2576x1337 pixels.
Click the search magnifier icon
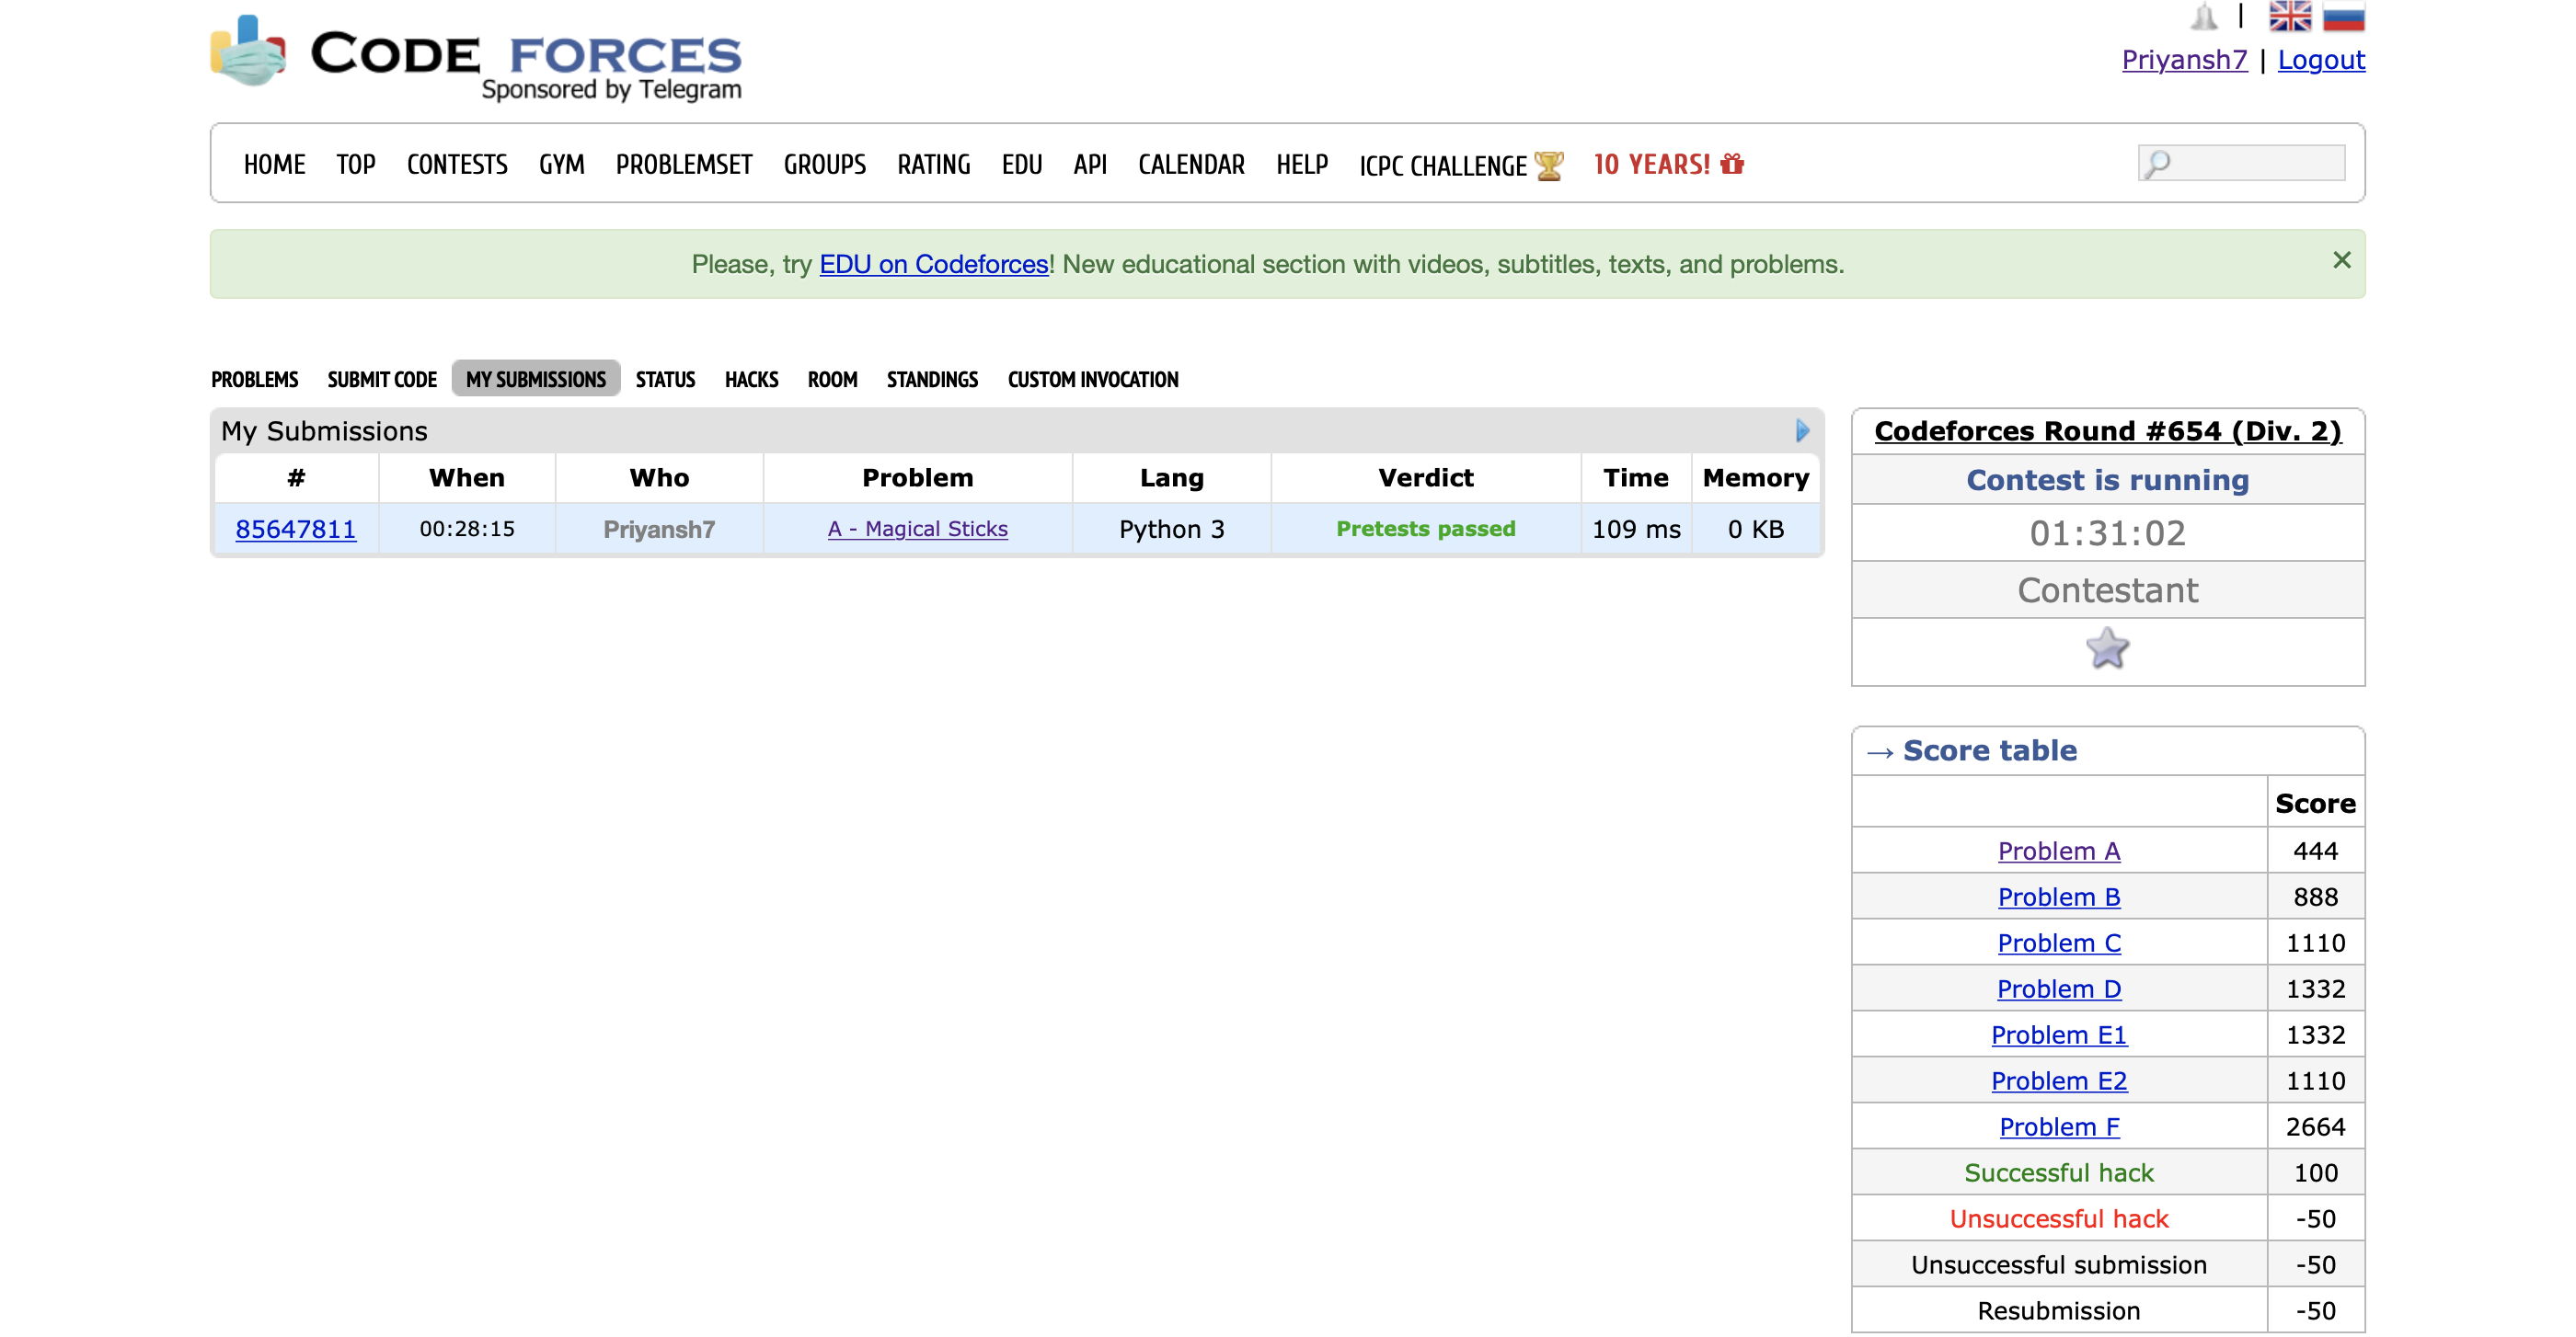[x=2157, y=163]
